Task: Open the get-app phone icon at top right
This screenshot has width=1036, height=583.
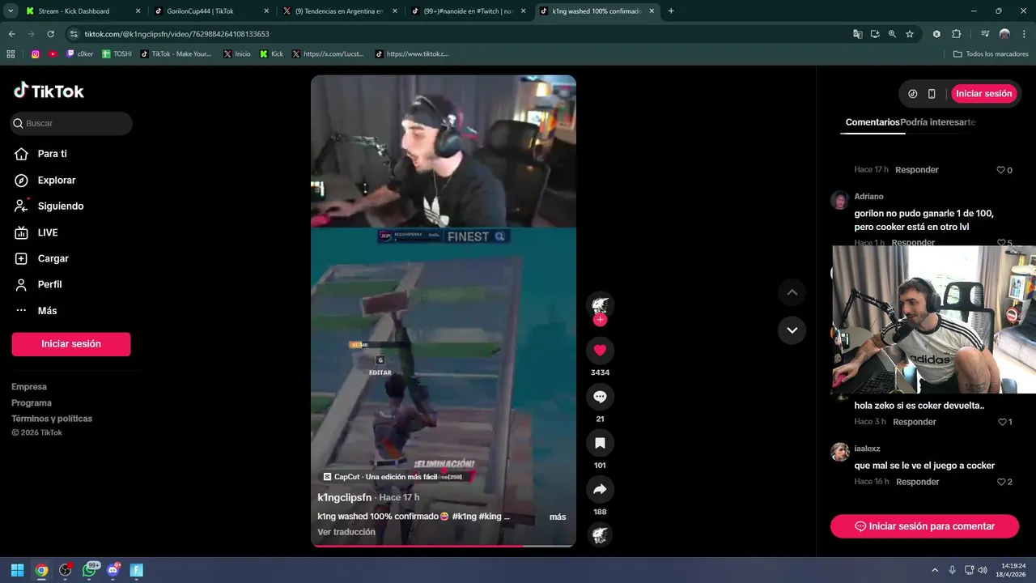Action: (932, 94)
